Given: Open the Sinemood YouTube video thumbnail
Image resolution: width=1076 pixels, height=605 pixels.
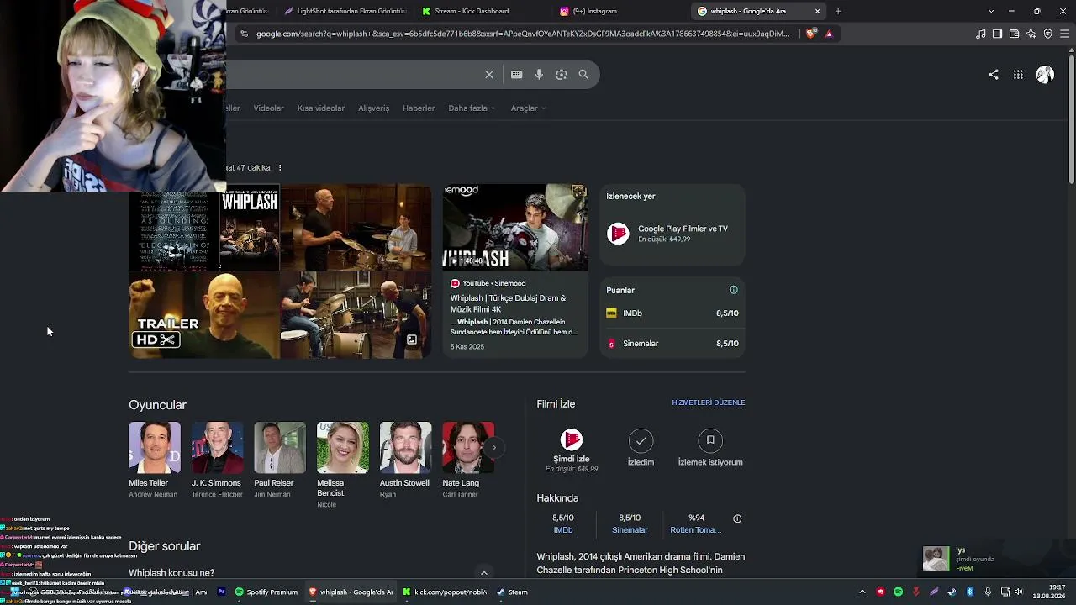Looking at the screenshot, I should pos(515,228).
